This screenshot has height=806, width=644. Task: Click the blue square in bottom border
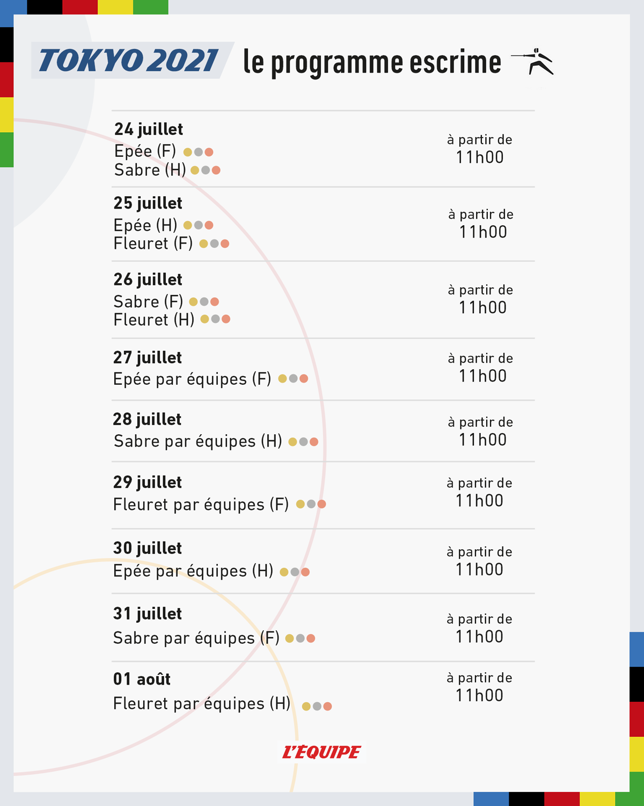point(491,799)
